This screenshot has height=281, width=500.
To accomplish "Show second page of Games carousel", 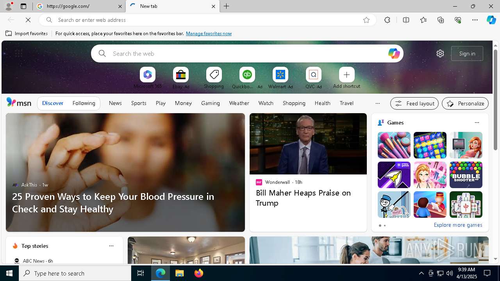I will [x=385, y=226].
